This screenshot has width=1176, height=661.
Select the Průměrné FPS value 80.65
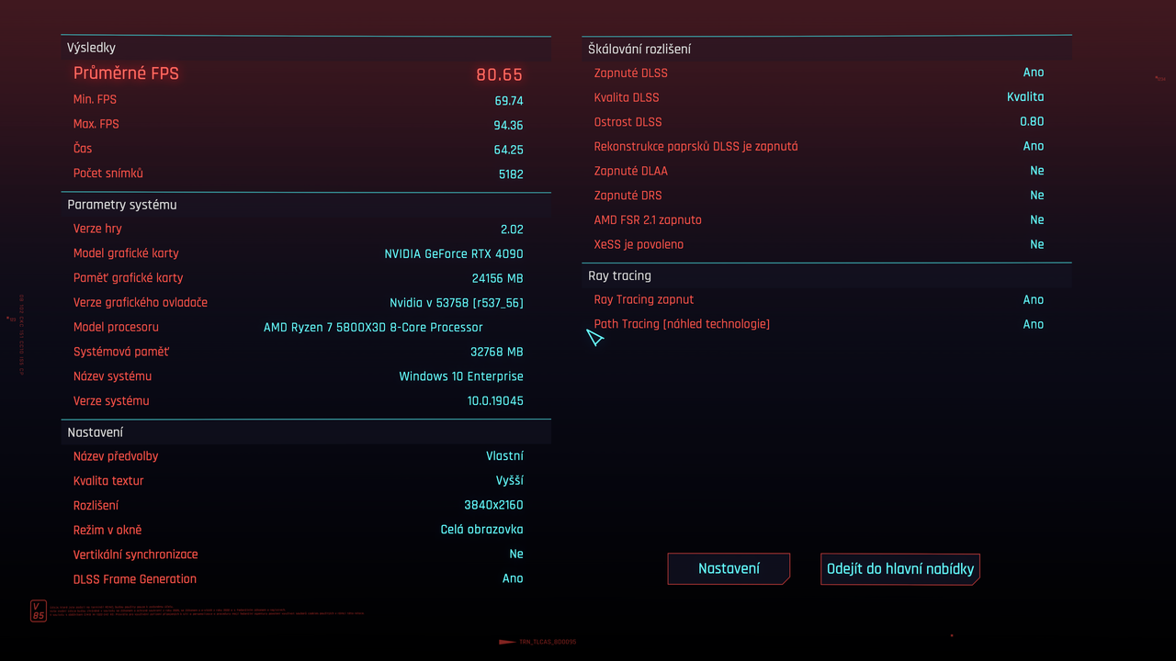point(499,75)
